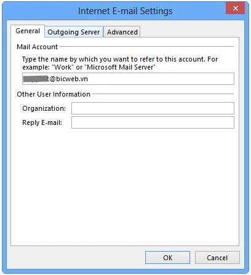
Task: Click the divider line beside Mail Account heading
Action: pyautogui.click(x=147, y=47)
